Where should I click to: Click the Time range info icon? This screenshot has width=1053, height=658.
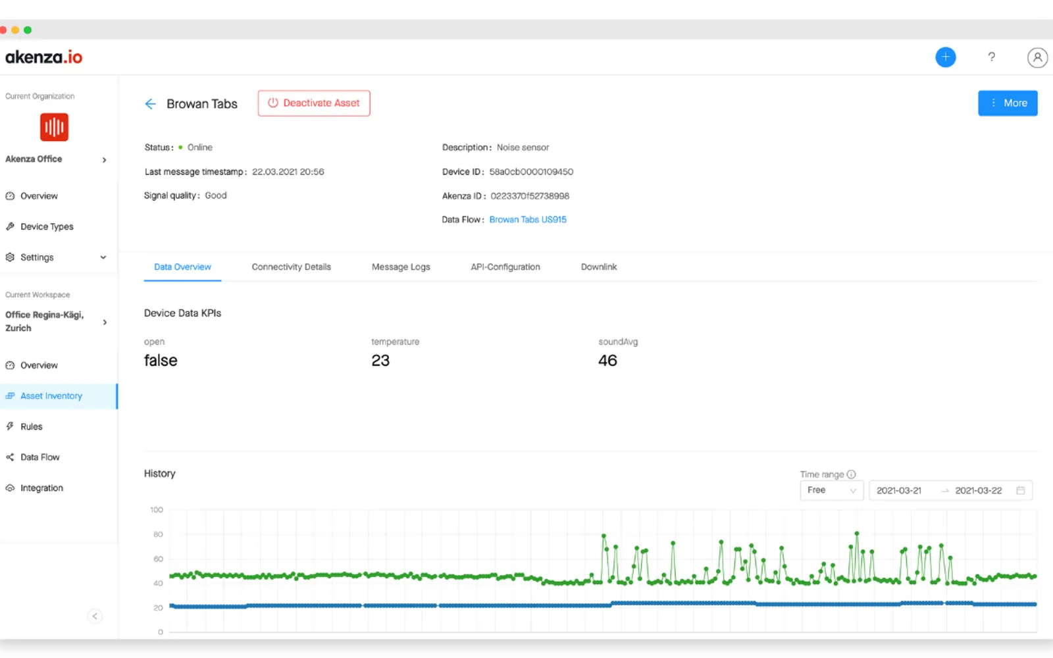(x=851, y=474)
